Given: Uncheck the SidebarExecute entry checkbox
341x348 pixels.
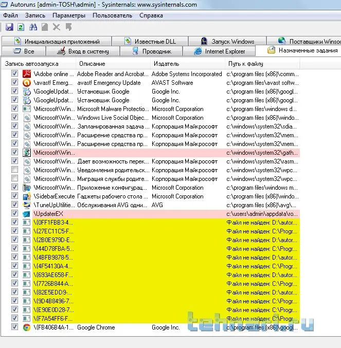Looking at the screenshot, I should [x=14, y=196].
